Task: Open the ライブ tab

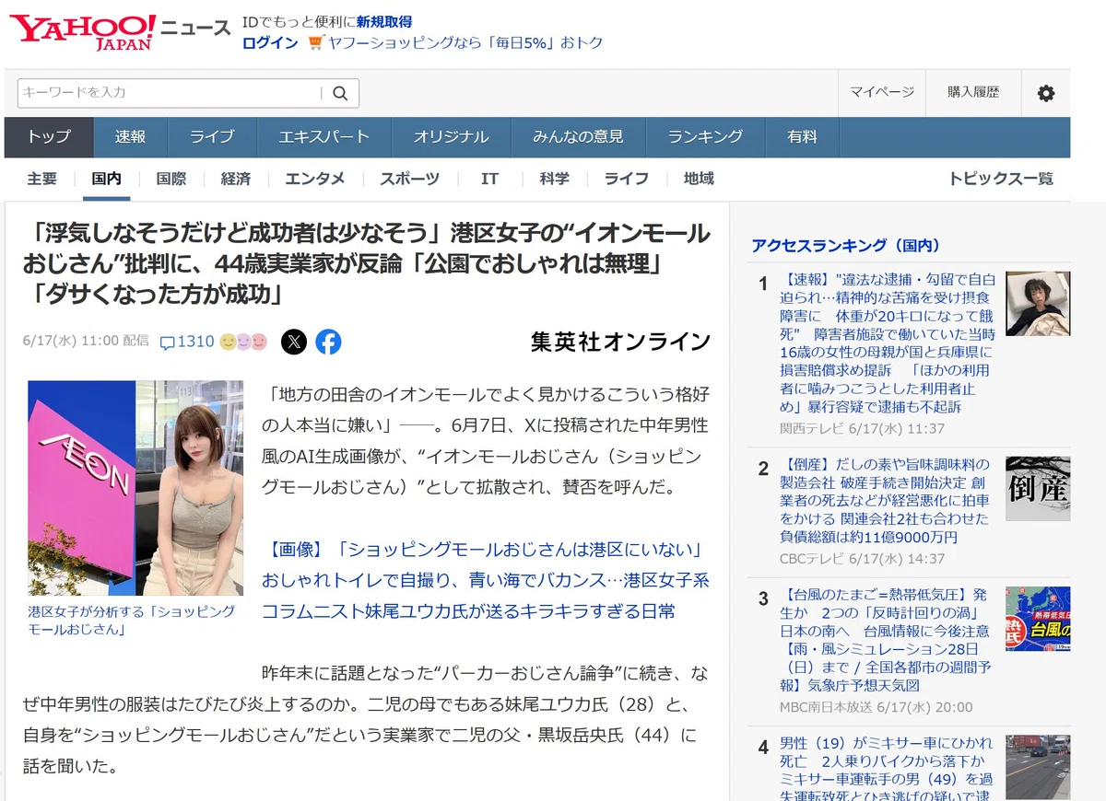Action: [x=212, y=137]
